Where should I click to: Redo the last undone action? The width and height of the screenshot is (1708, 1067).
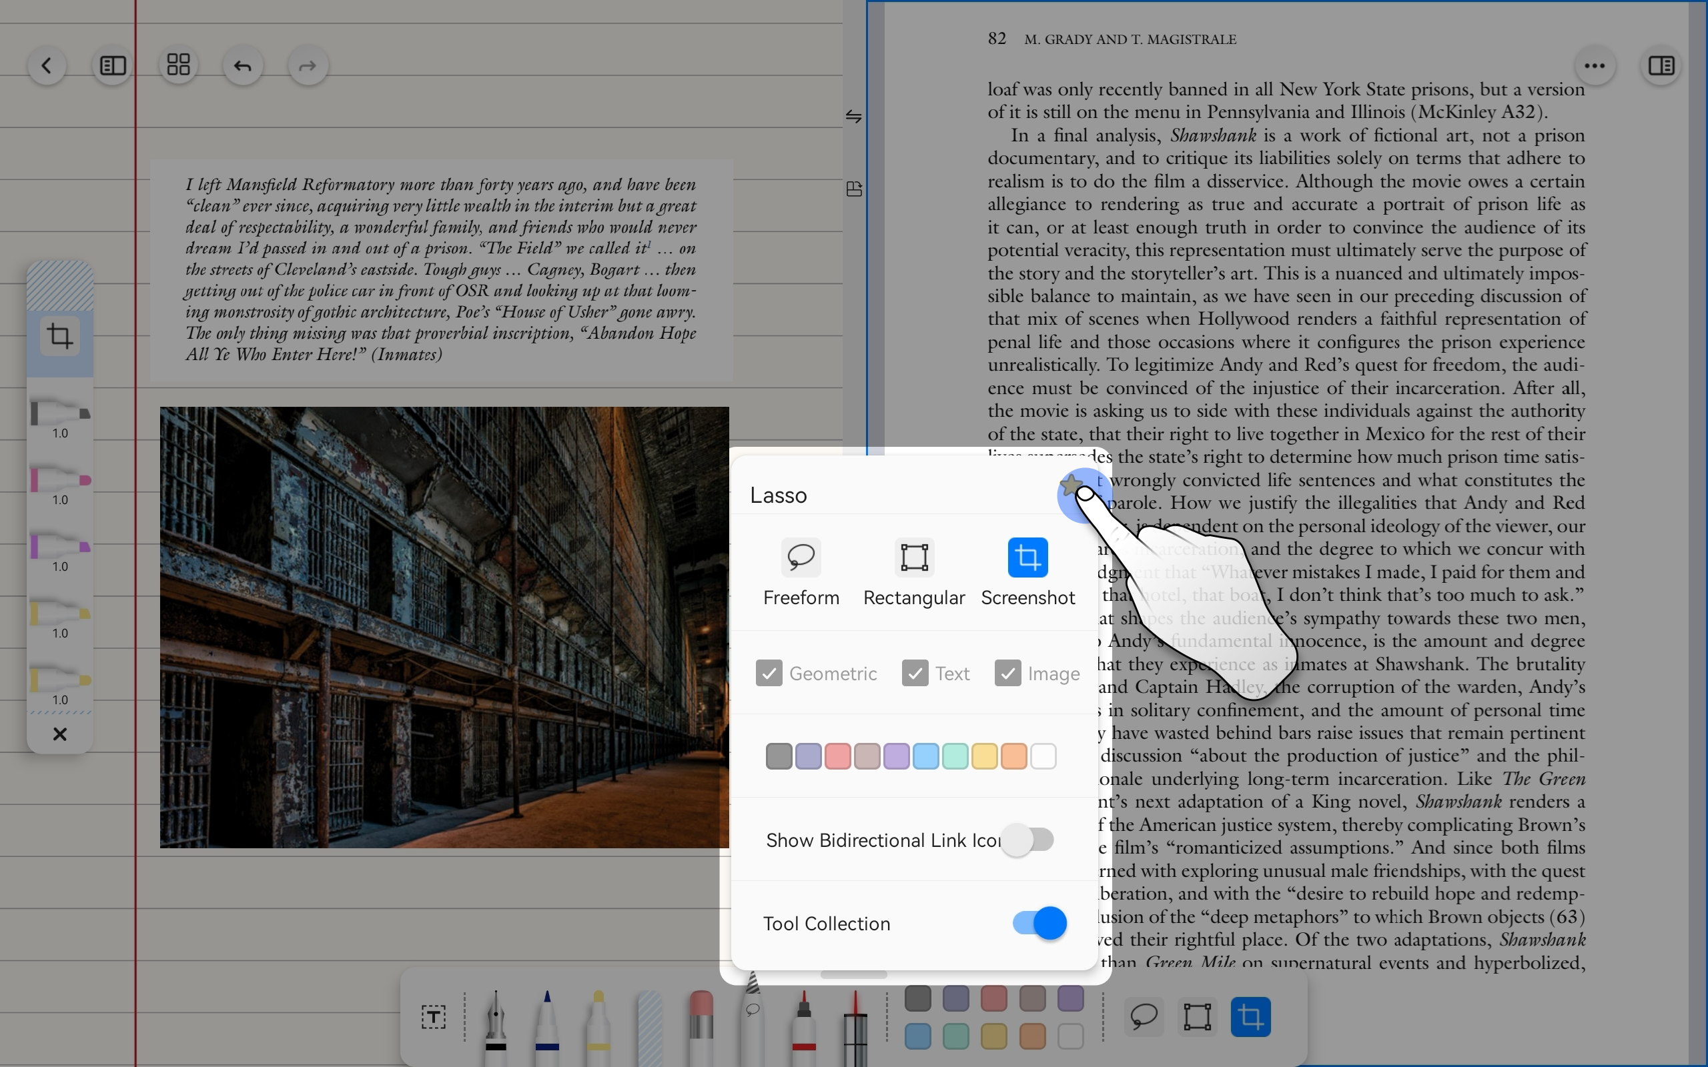(x=308, y=65)
